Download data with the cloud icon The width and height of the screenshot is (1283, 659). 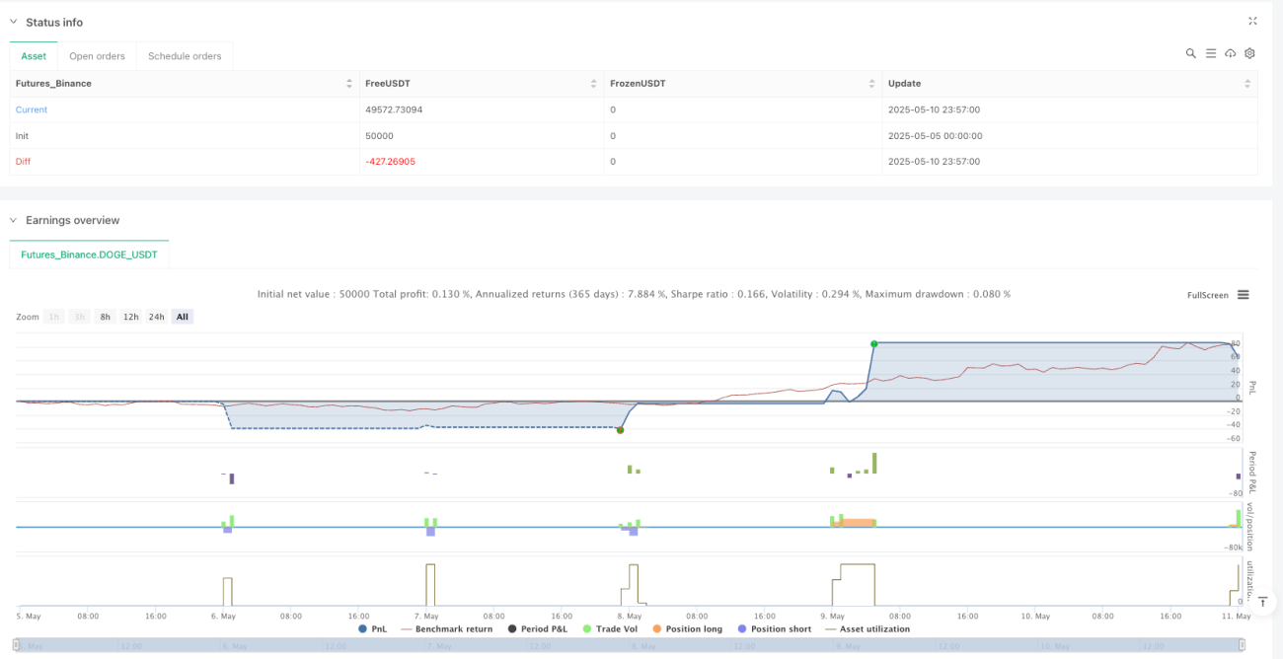(1231, 53)
